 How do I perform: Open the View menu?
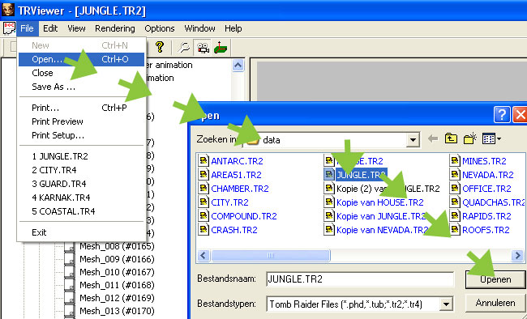click(76, 28)
